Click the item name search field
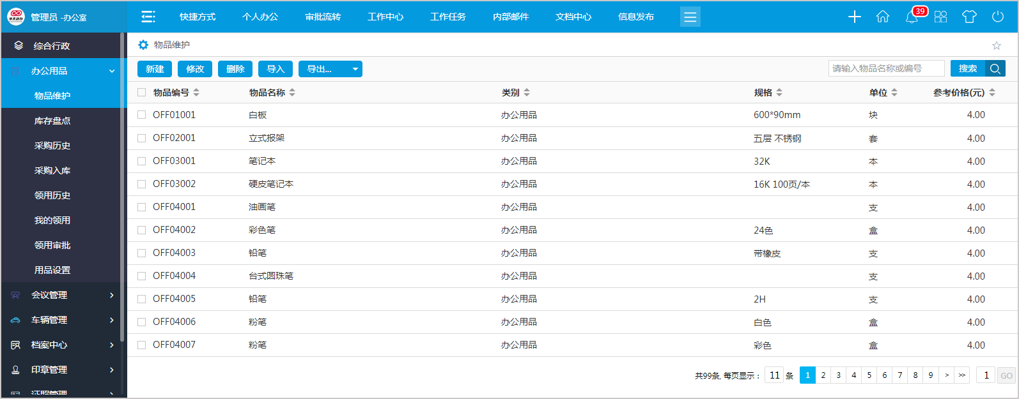The image size is (1019, 399). tap(886, 68)
